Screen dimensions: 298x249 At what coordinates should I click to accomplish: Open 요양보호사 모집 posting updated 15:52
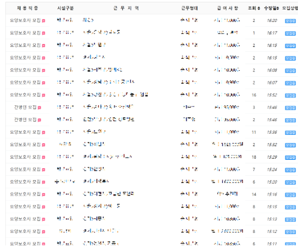[x=26, y=94]
